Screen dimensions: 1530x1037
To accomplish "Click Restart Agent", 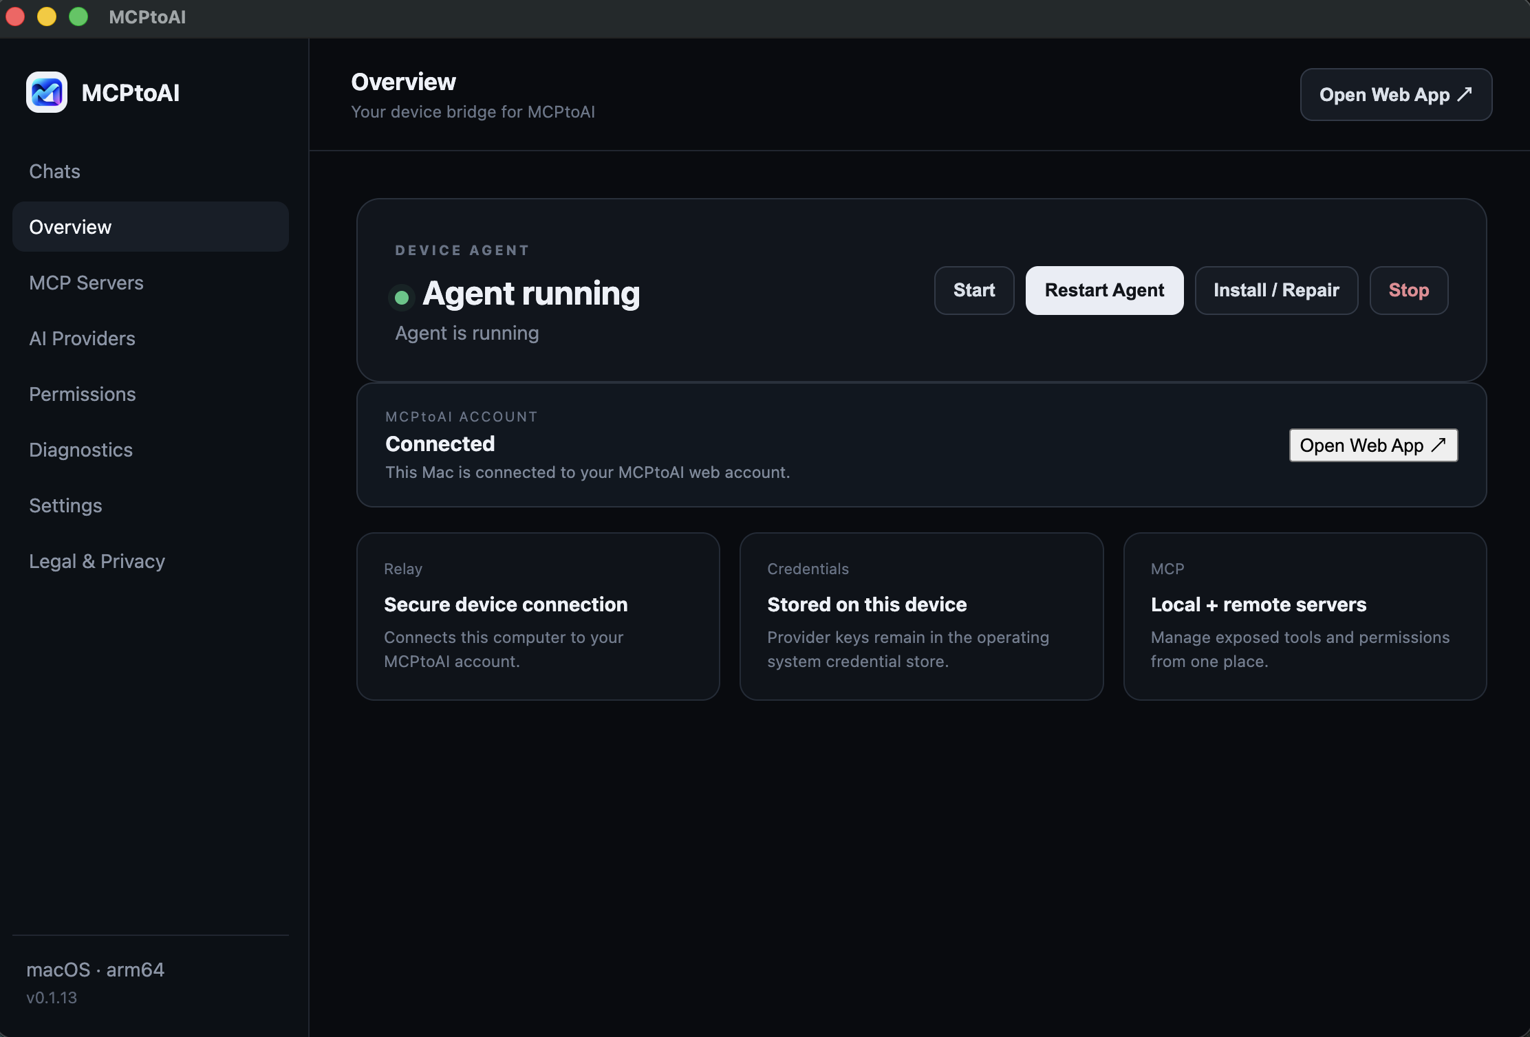I will [1104, 290].
